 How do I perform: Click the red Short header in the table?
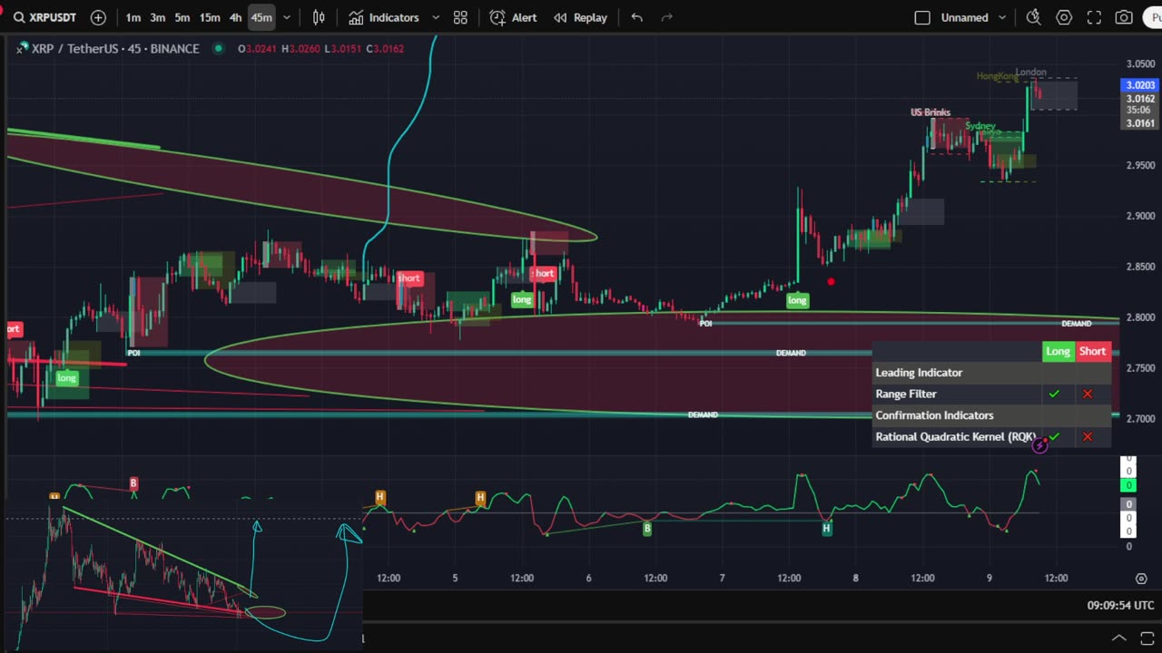click(x=1093, y=352)
